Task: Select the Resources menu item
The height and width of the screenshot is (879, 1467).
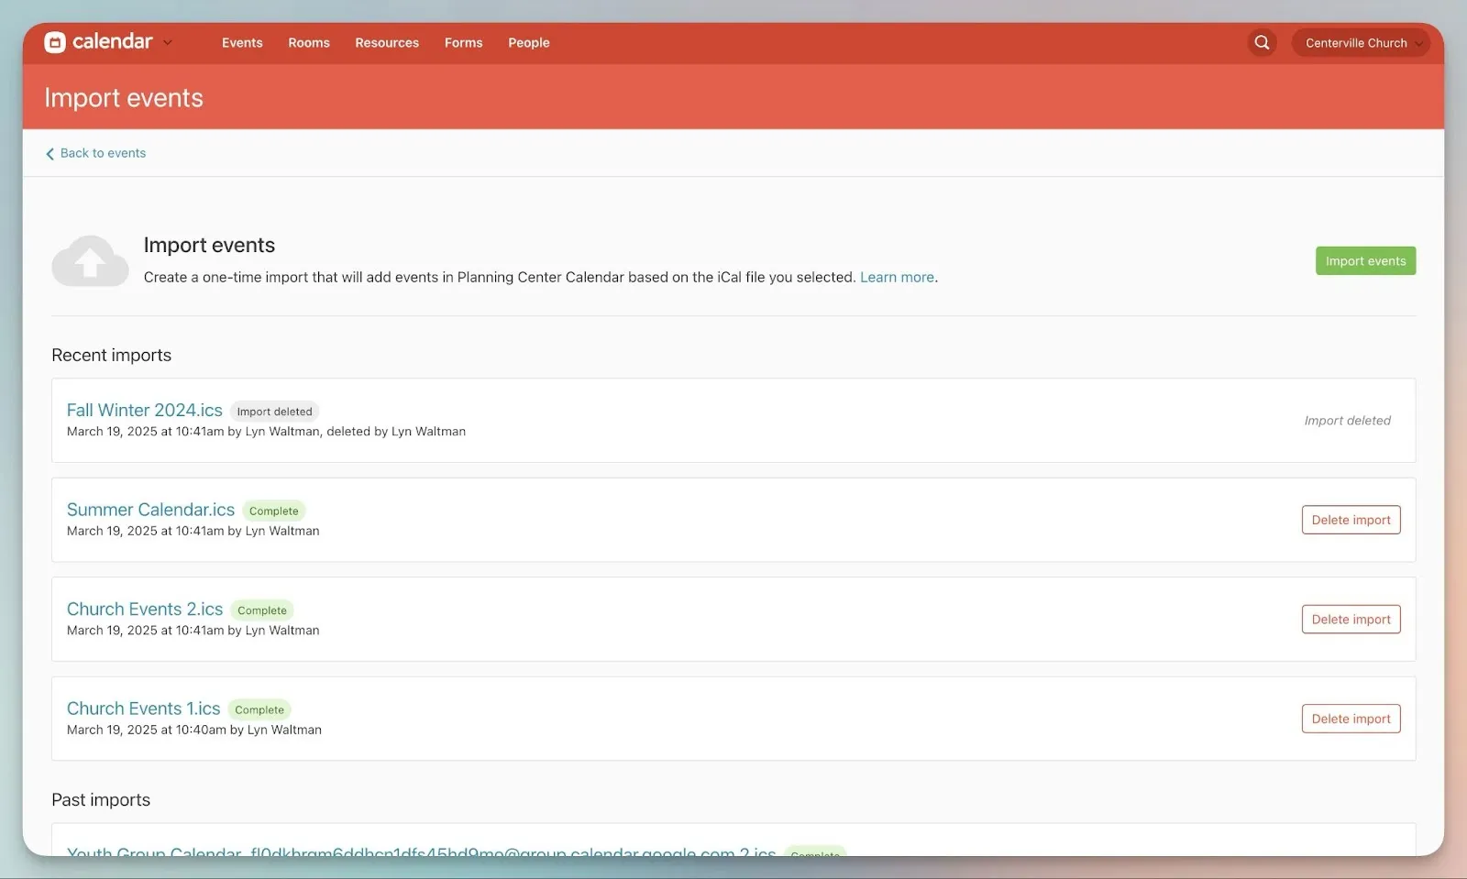Action: 386,43
